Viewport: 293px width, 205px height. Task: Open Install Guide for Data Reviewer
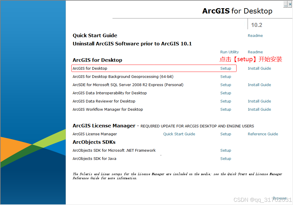[x=259, y=101]
